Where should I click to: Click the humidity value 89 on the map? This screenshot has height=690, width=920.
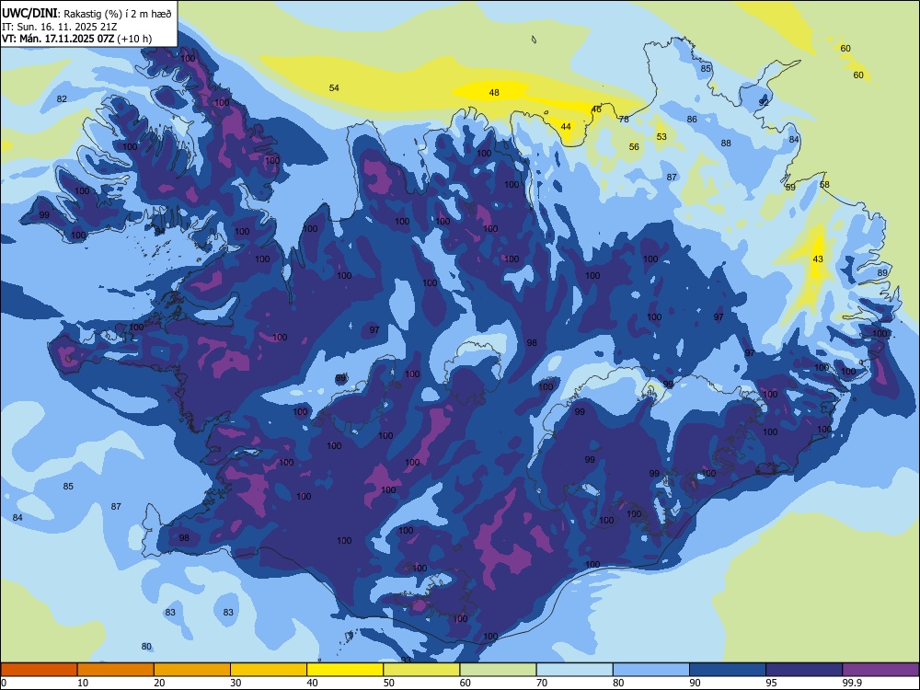pyautogui.click(x=882, y=273)
